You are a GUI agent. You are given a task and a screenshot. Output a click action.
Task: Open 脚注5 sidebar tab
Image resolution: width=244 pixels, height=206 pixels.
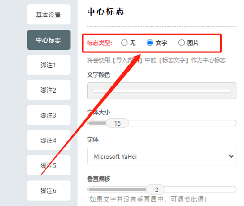point(49,165)
